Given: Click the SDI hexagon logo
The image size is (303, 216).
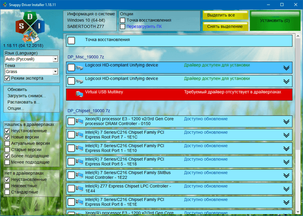Looking at the screenshot, I should [30, 27].
